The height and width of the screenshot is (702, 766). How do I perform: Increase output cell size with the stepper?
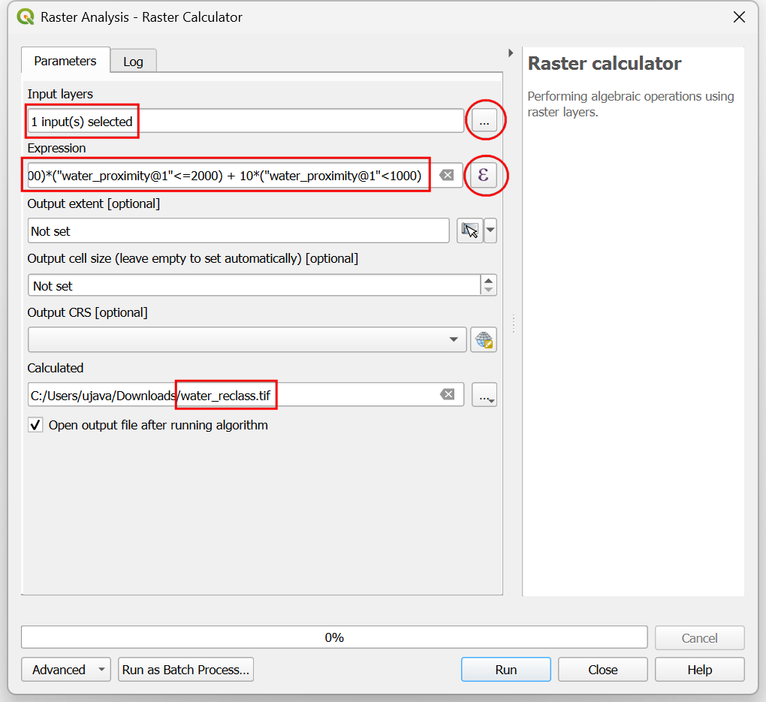click(489, 280)
